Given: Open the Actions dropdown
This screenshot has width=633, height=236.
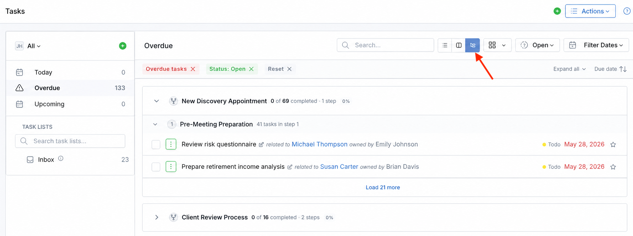Looking at the screenshot, I should pyautogui.click(x=590, y=11).
